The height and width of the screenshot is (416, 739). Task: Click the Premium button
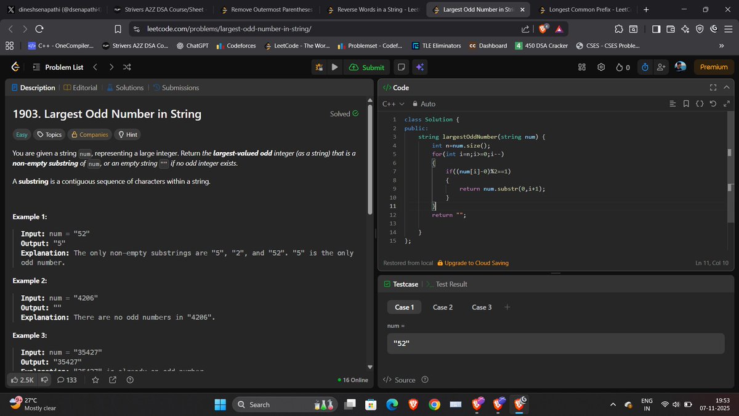click(x=714, y=67)
